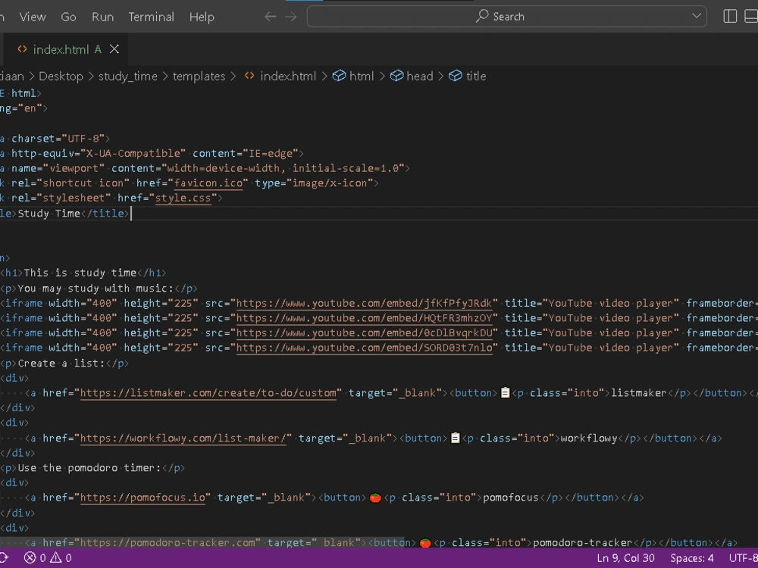Open the errors count in status bar
The image size is (758, 568).
click(x=36, y=558)
